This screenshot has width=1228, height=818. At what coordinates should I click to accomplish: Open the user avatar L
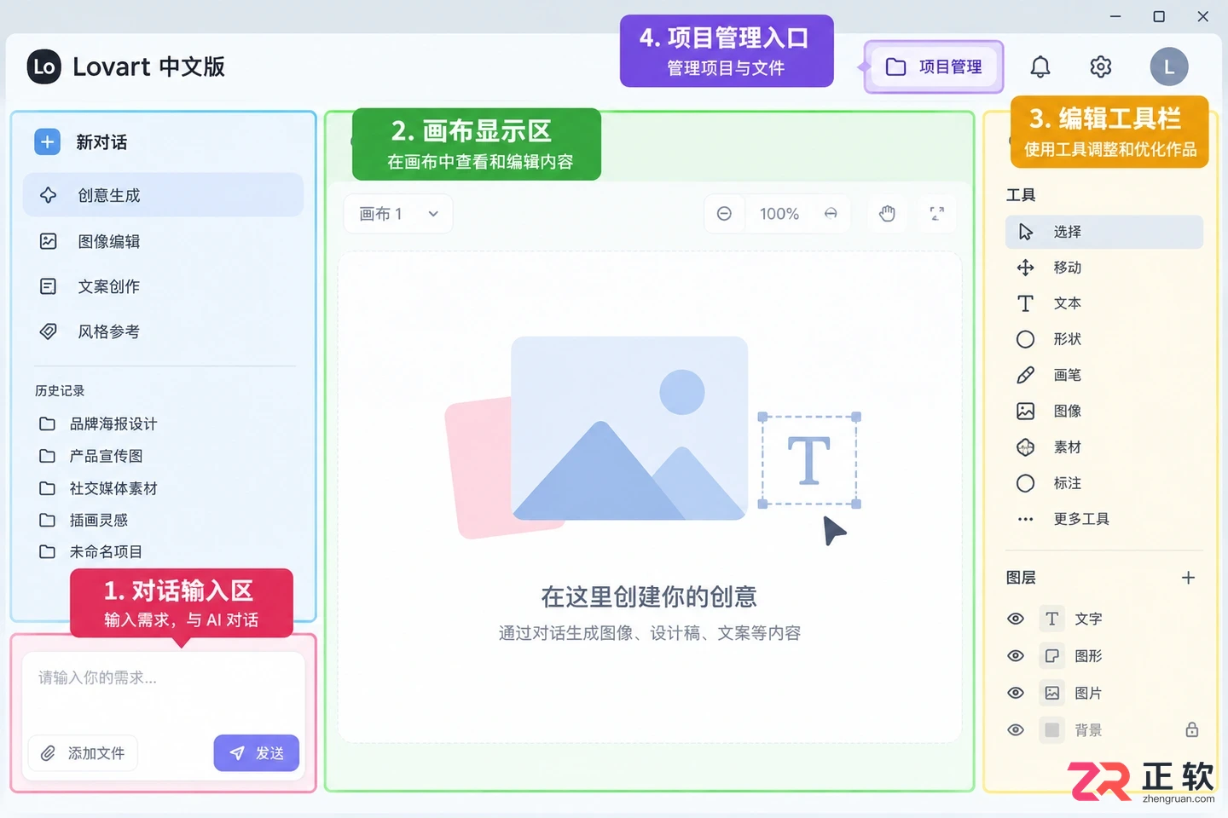coord(1169,66)
